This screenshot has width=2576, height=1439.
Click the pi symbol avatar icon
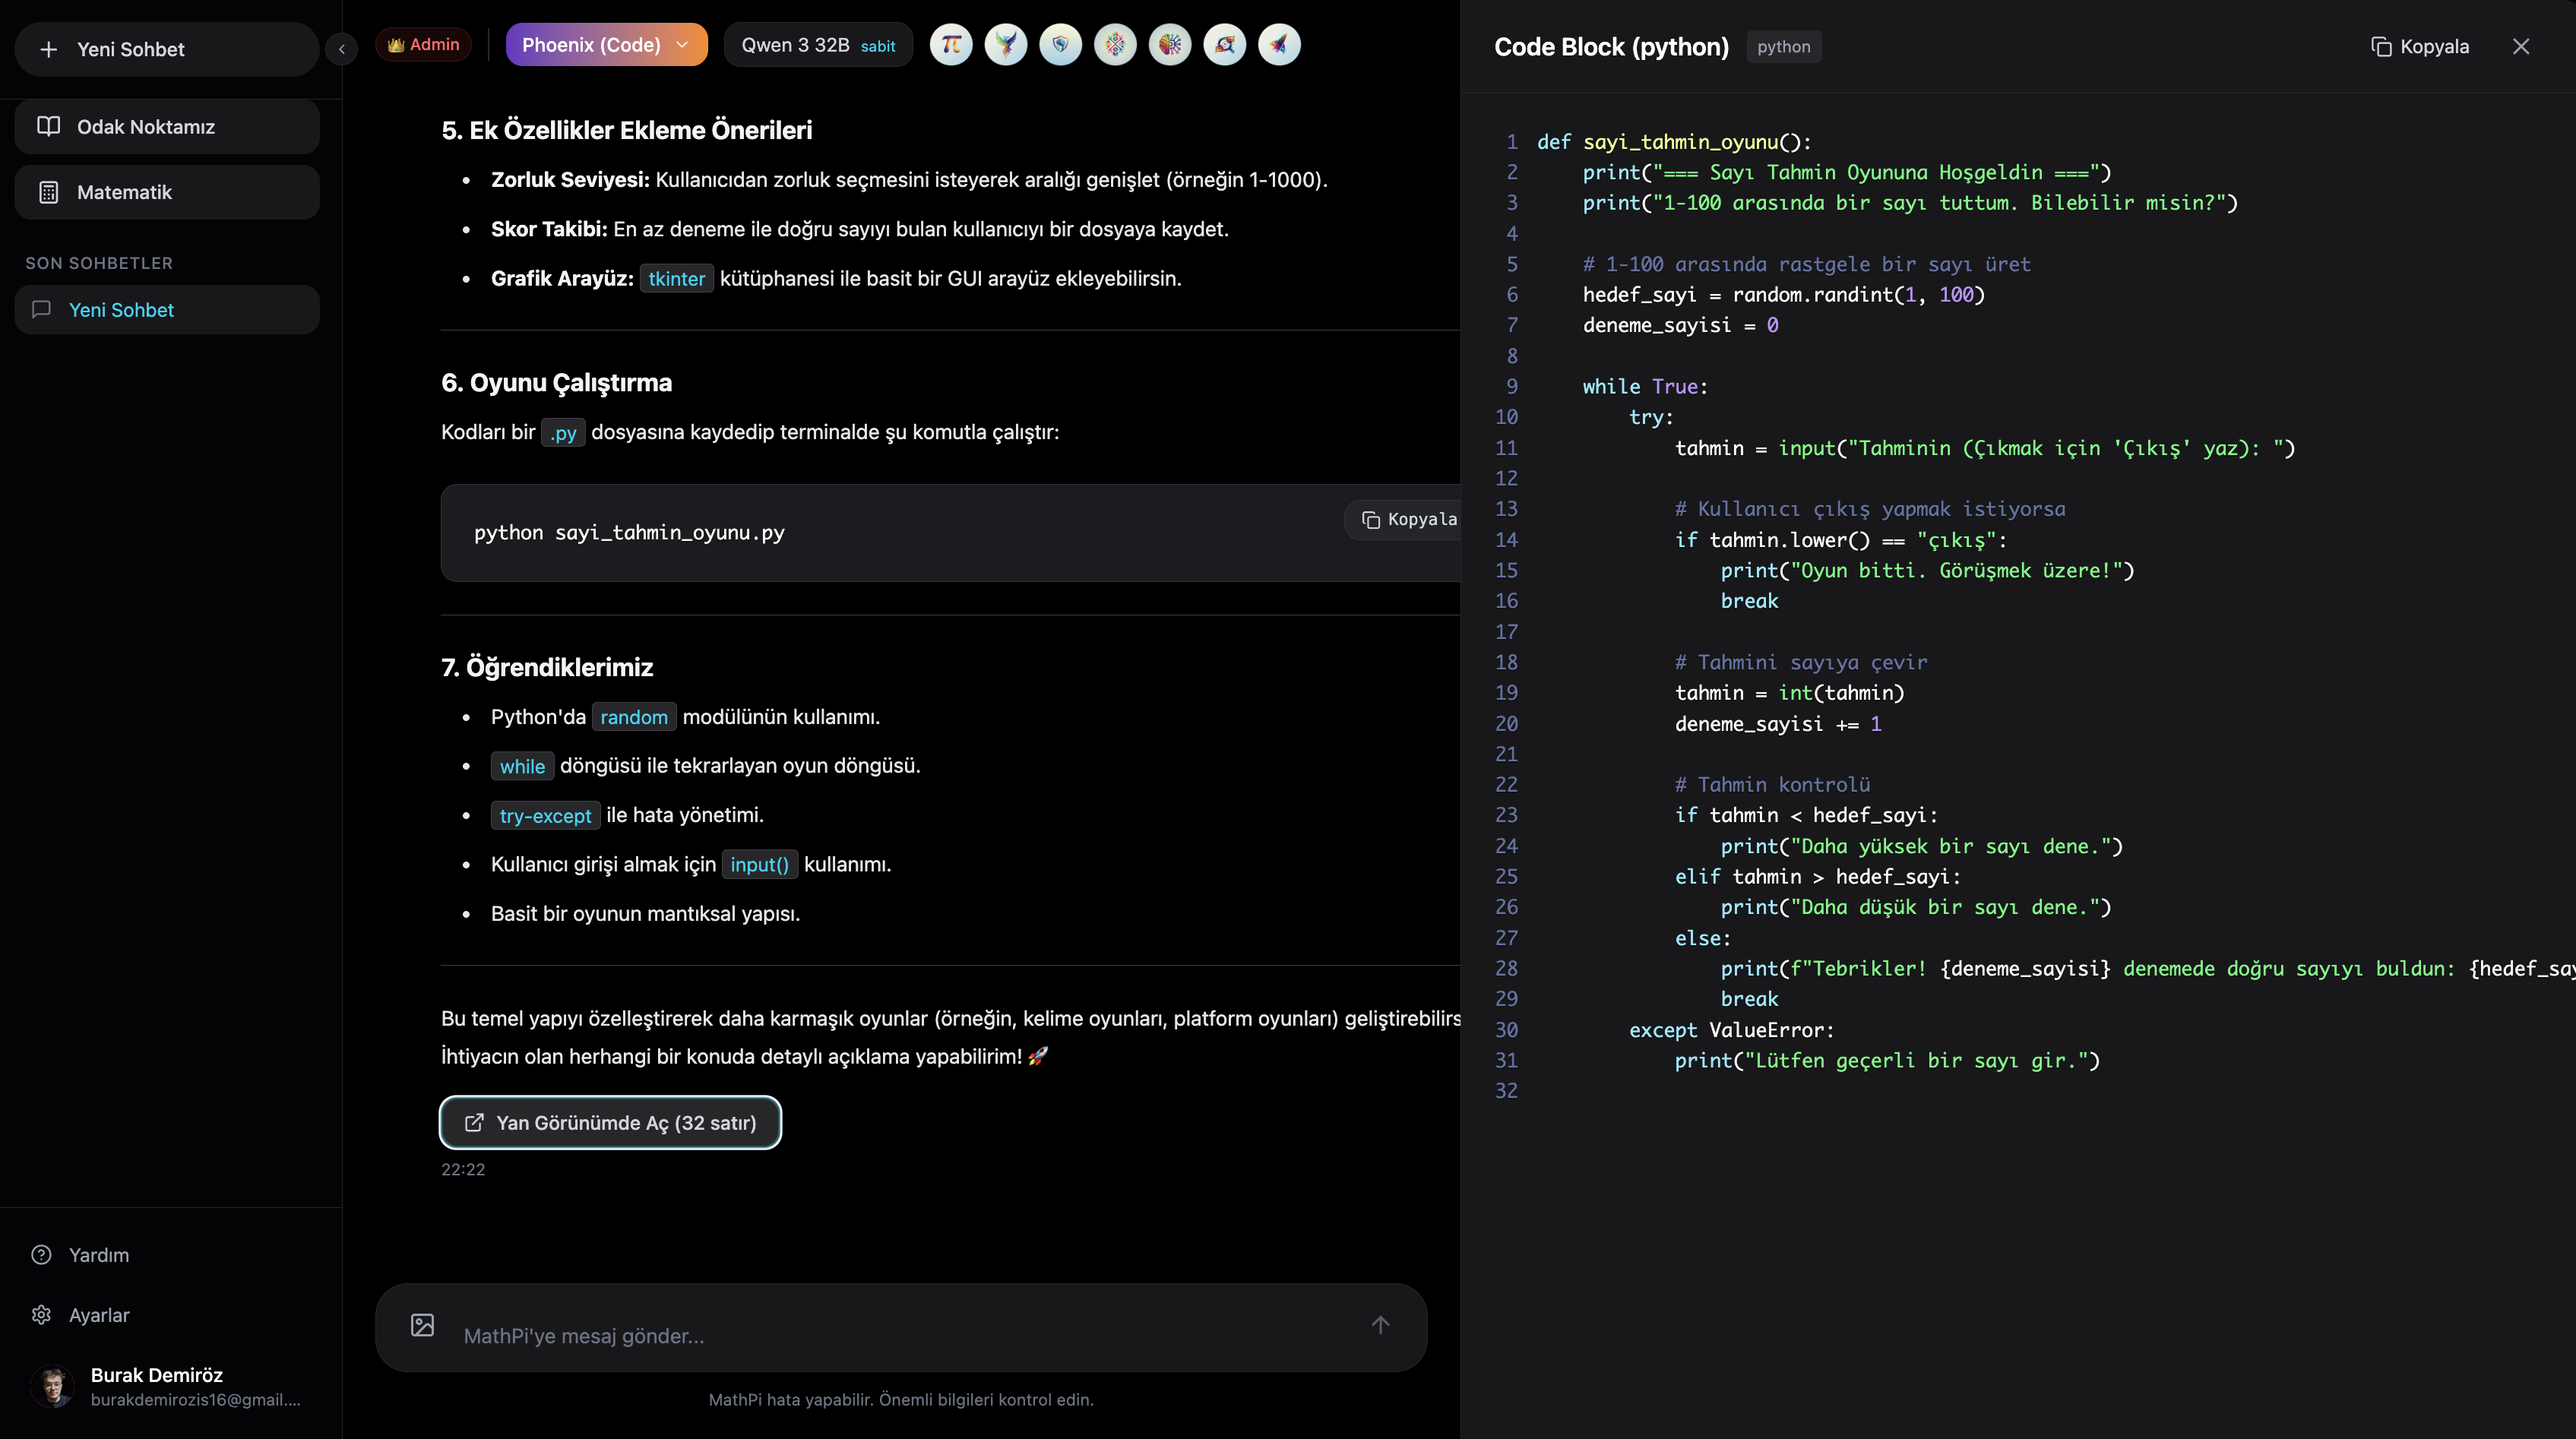[950, 45]
